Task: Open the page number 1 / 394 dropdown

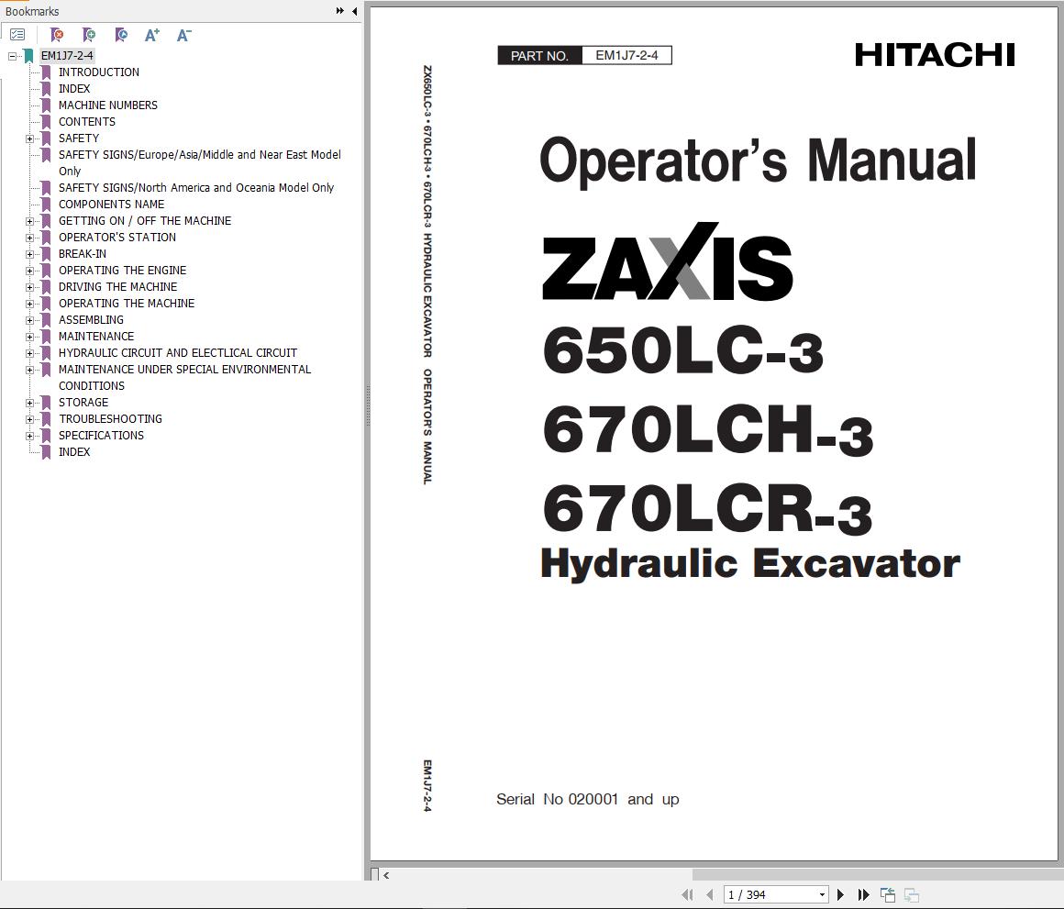Action: (x=822, y=894)
